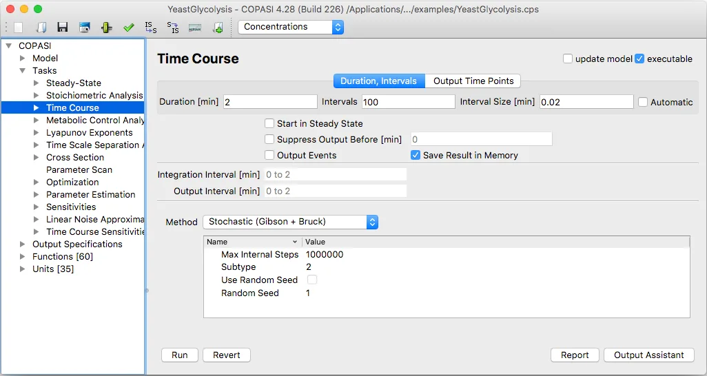Check the Output Events option
The height and width of the screenshot is (376, 707).
tap(269, 155)
